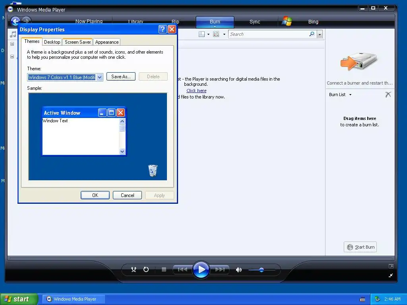Click Windows Media Player taskbar button

[74, 299]
